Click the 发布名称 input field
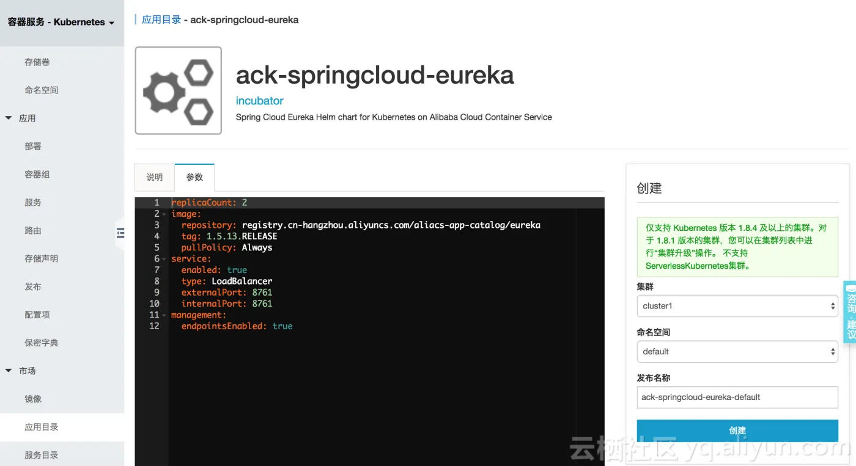This screenshot has height=466, width=856. coord(737,397)
